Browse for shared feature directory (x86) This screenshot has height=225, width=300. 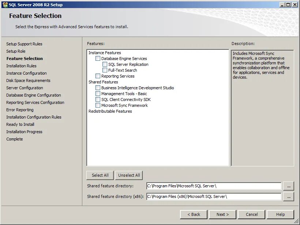[289, 196]
